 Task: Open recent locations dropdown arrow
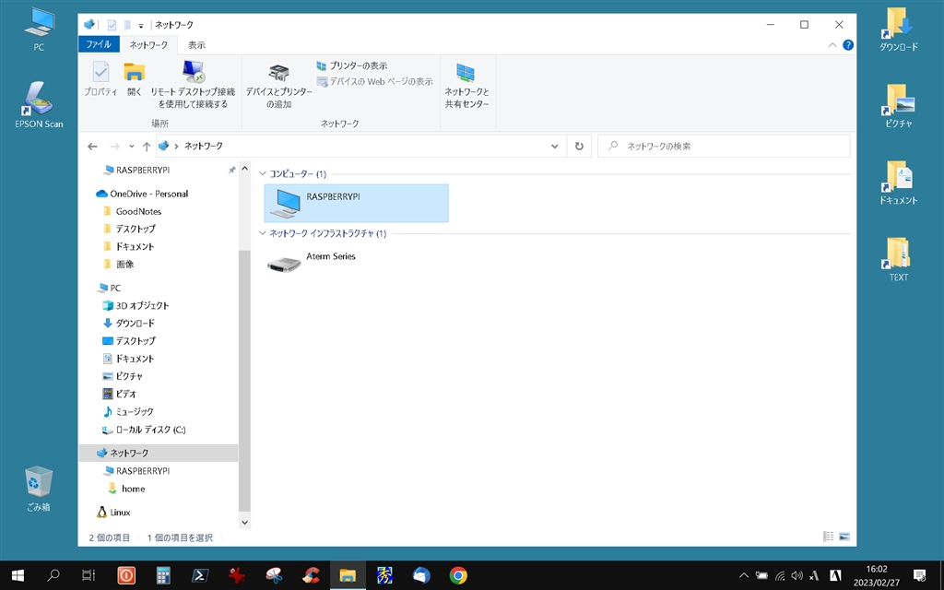[131, 147]
